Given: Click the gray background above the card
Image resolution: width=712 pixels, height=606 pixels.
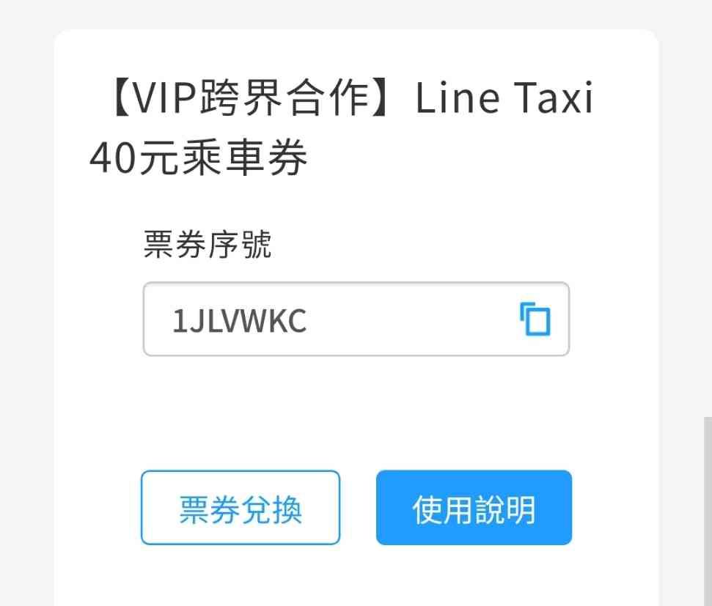Looking at the screenshot, I should click(356, 14).
